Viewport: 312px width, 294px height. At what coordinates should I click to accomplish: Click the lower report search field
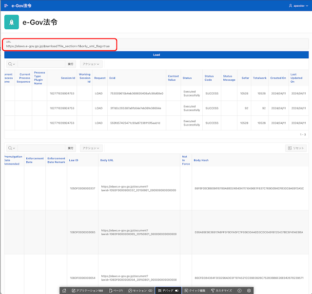[41, 148]
